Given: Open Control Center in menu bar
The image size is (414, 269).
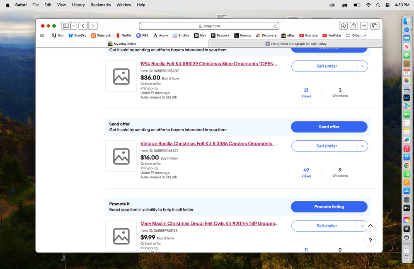Looking at the screenshot, I should point(387,5).
